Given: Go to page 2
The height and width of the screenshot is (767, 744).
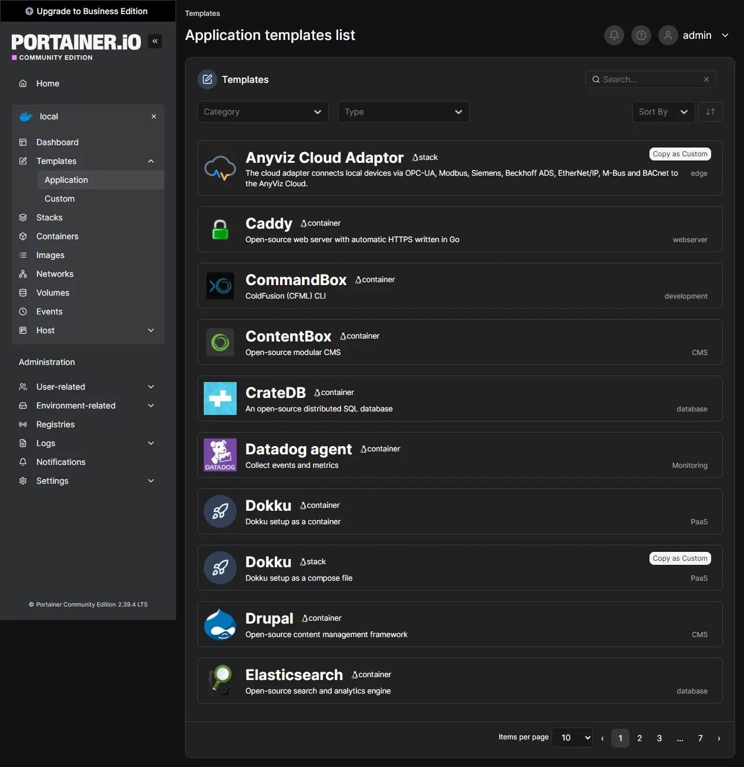Looking at the screenshot, I should (x=639, y=738).
